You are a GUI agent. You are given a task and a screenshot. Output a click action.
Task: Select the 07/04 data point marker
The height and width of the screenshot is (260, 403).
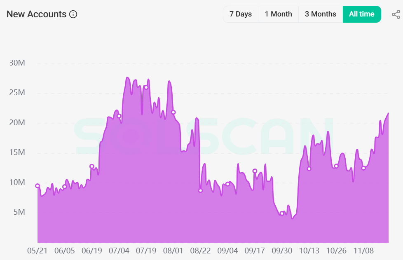[x=119, y=116]
